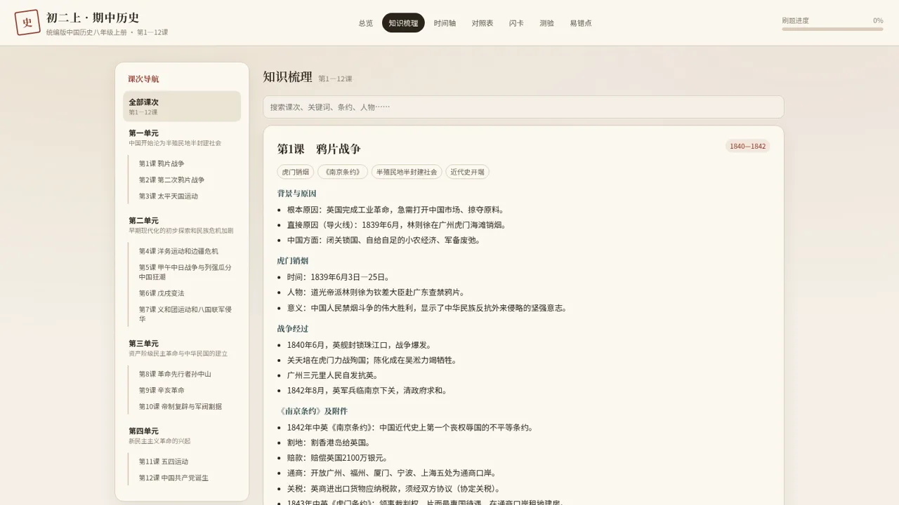This screenshot has height=505, width=899.
Task: Open 第6课 戊戌变法
Action: [162, 293]
